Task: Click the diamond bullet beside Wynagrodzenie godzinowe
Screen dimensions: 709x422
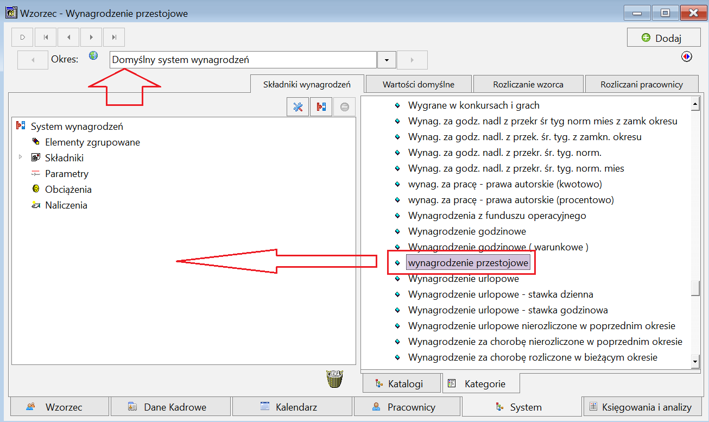Action: click(x=397, y=231)
